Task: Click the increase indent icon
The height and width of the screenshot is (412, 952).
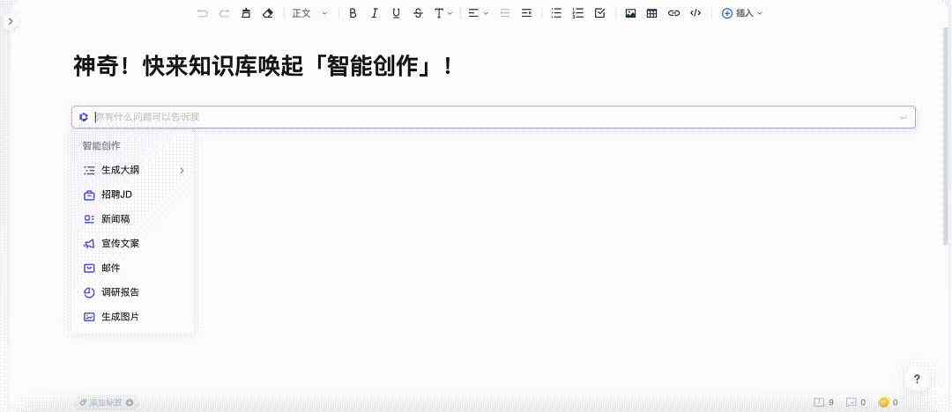Action: (526, 12)
